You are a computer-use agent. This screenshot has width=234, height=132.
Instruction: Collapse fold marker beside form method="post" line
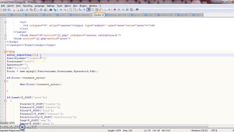pyautogui.click(x=5, y=38)
